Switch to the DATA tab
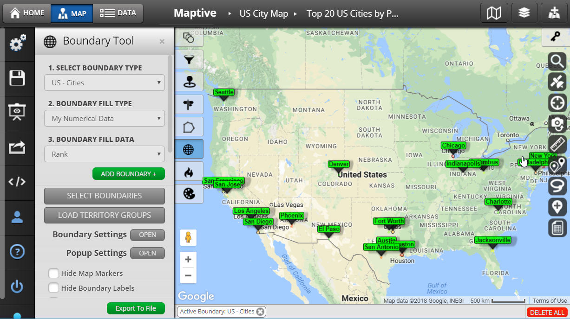The width and height of the screenshot is (570, 319). pyautogui.click(x=118, y=13)
